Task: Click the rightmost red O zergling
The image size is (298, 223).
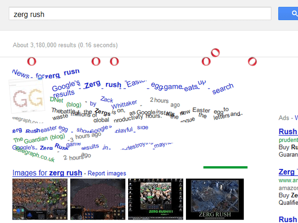Action: [x=252, y=62]
